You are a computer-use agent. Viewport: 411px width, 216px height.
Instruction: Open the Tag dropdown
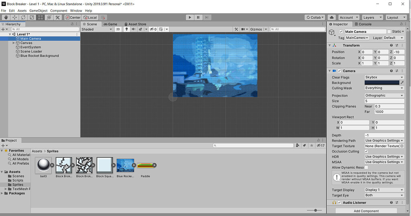coord(357,38)
